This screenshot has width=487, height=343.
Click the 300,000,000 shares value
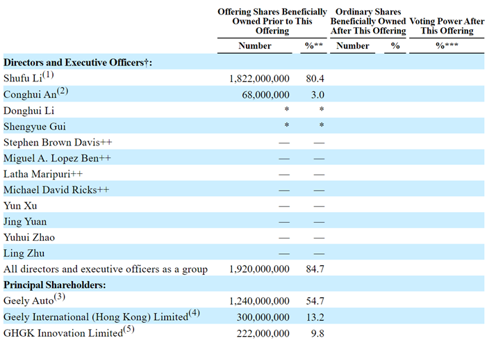(x=263, y=317)
